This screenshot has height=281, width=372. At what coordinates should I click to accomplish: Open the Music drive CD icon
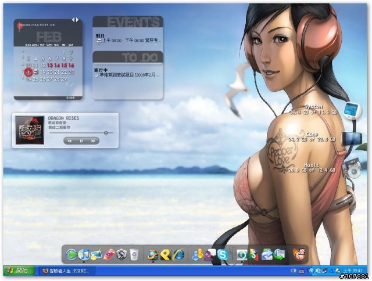tap(352, 169)
